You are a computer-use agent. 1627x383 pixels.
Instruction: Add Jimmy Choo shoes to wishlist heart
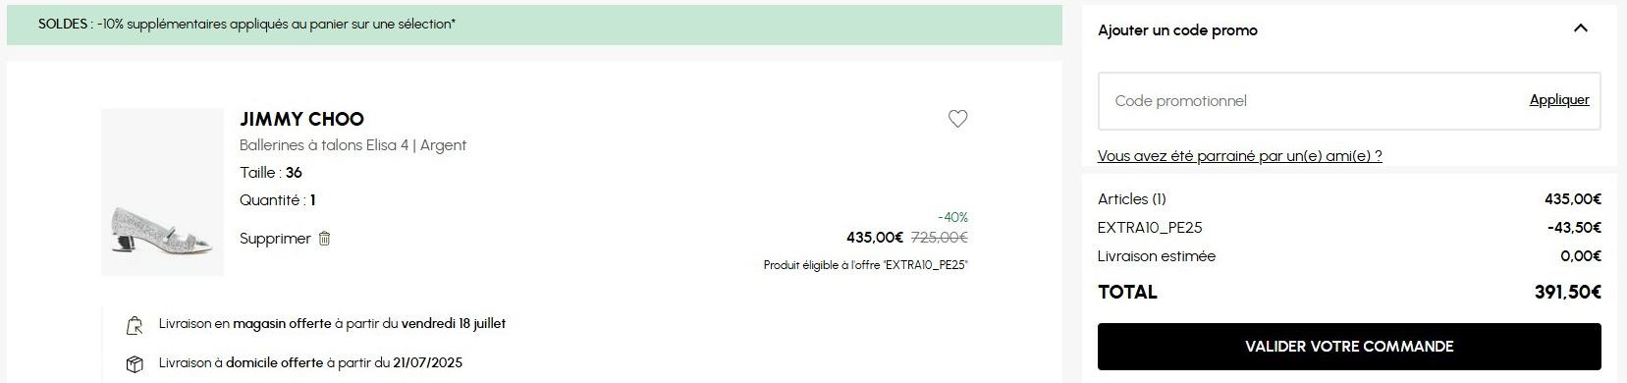957,119
